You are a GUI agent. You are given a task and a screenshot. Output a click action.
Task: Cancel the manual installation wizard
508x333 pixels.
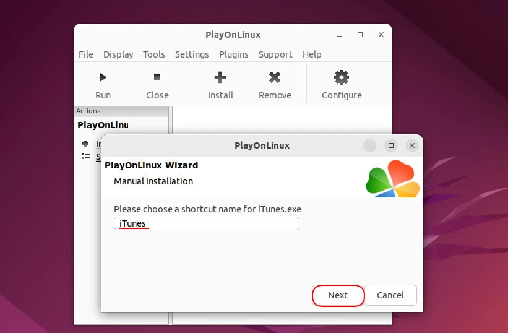390,295
